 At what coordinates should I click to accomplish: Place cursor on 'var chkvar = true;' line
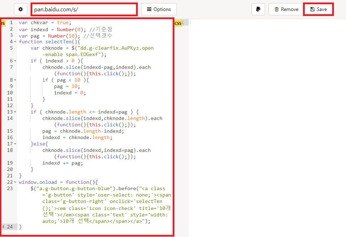click(x=45, y=22)
